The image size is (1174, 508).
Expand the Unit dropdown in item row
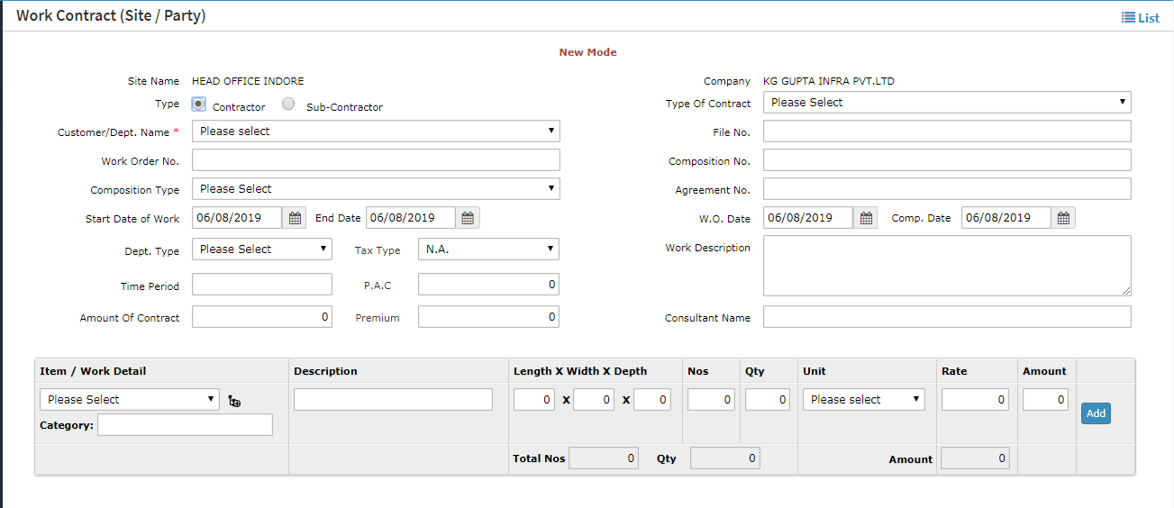[x=863, y=400]
